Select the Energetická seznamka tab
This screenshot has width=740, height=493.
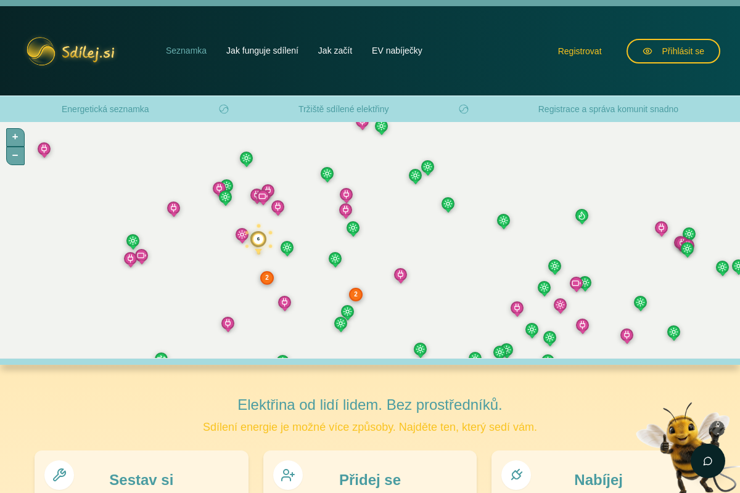[105, 109]
